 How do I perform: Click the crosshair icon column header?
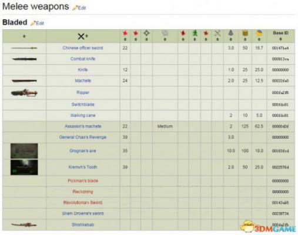coord(146,33)
